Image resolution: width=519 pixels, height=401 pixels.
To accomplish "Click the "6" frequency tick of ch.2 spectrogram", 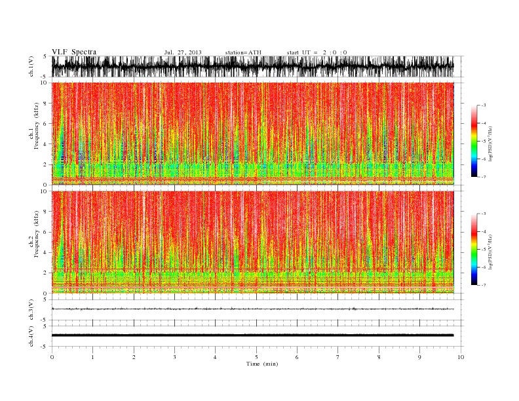I will coord(45,232).
